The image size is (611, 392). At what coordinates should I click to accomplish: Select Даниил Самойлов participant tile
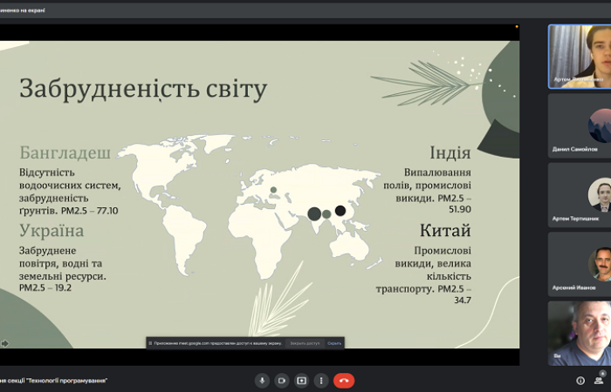pos(579,125)
